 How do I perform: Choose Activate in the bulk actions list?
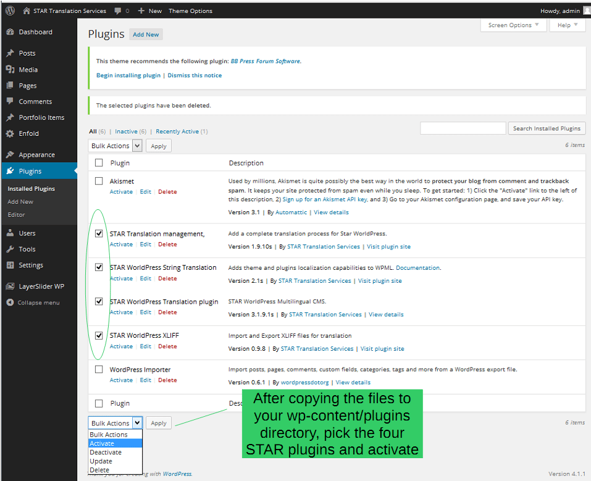pos(115,443)
